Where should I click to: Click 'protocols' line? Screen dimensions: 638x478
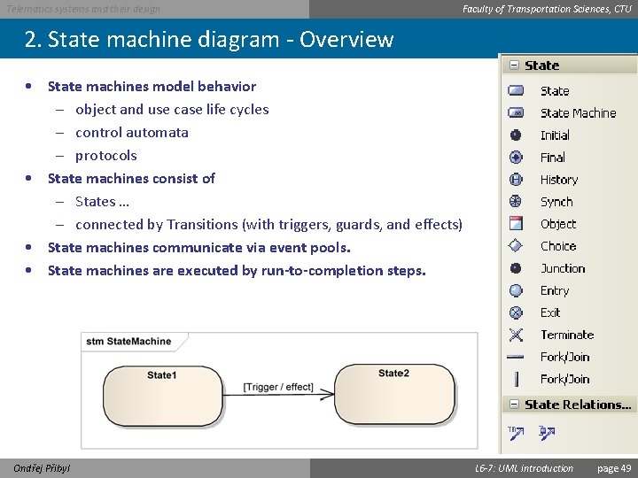106,156
